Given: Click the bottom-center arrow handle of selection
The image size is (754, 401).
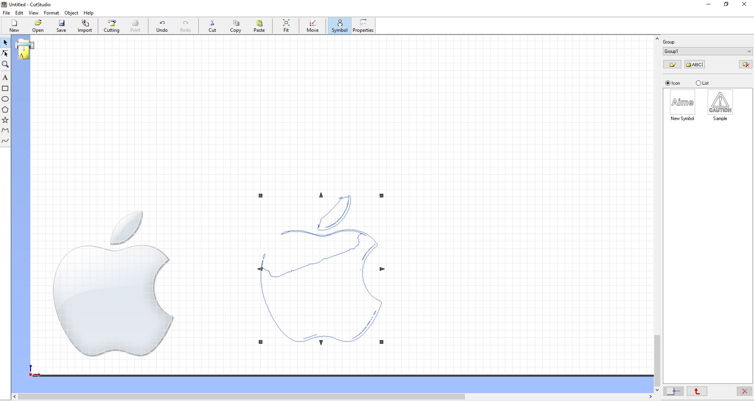Looking at the screenshot, I should click(x=321, y=343).
